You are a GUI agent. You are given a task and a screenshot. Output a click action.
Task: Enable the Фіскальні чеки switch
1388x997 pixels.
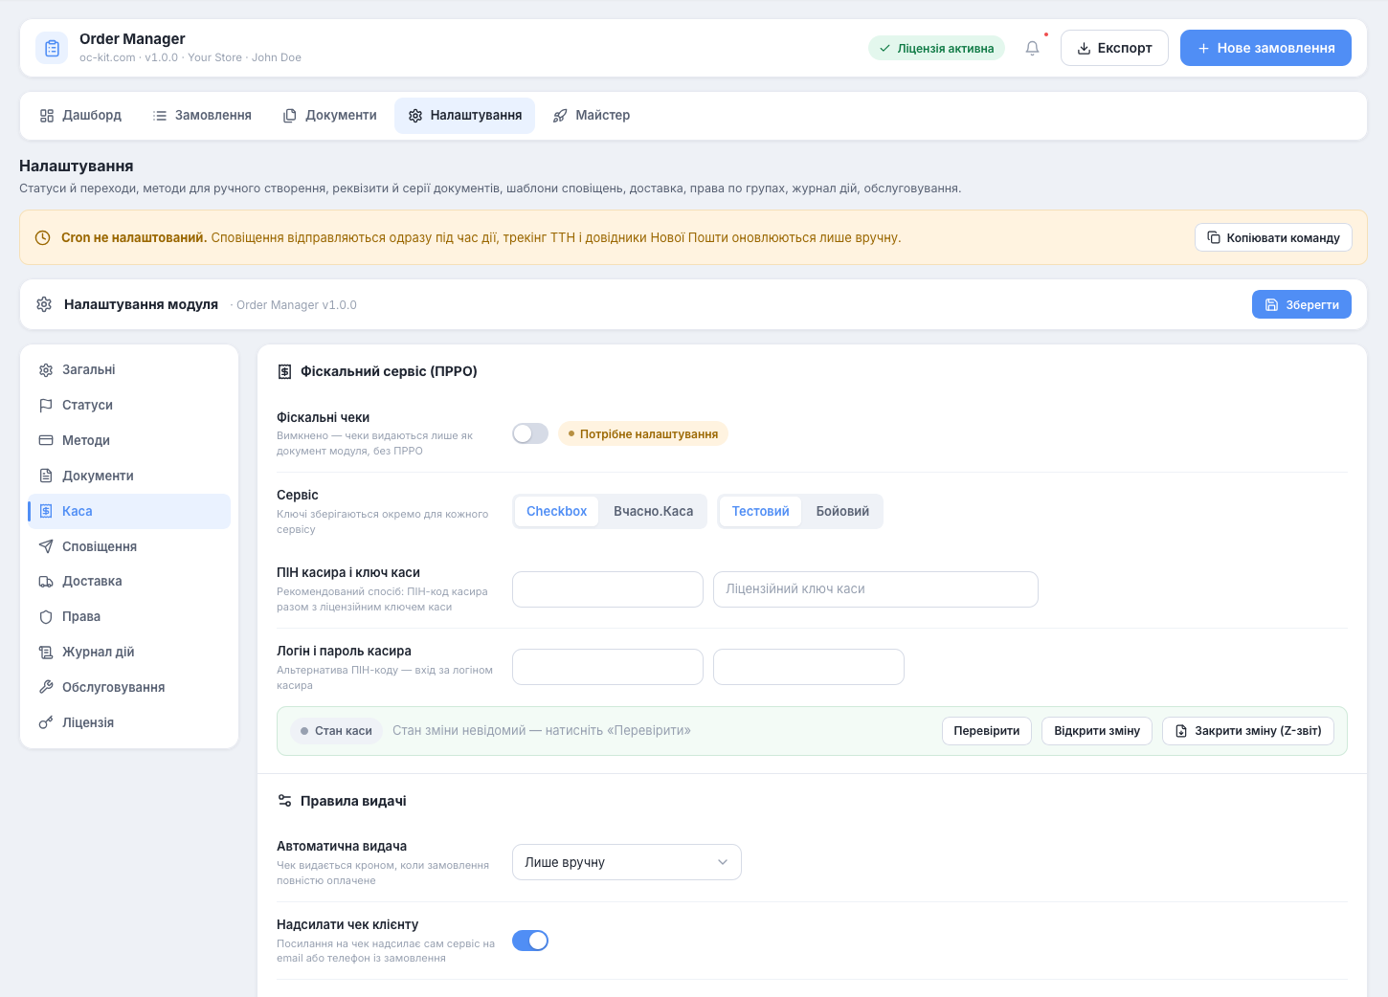coord(530,433)
